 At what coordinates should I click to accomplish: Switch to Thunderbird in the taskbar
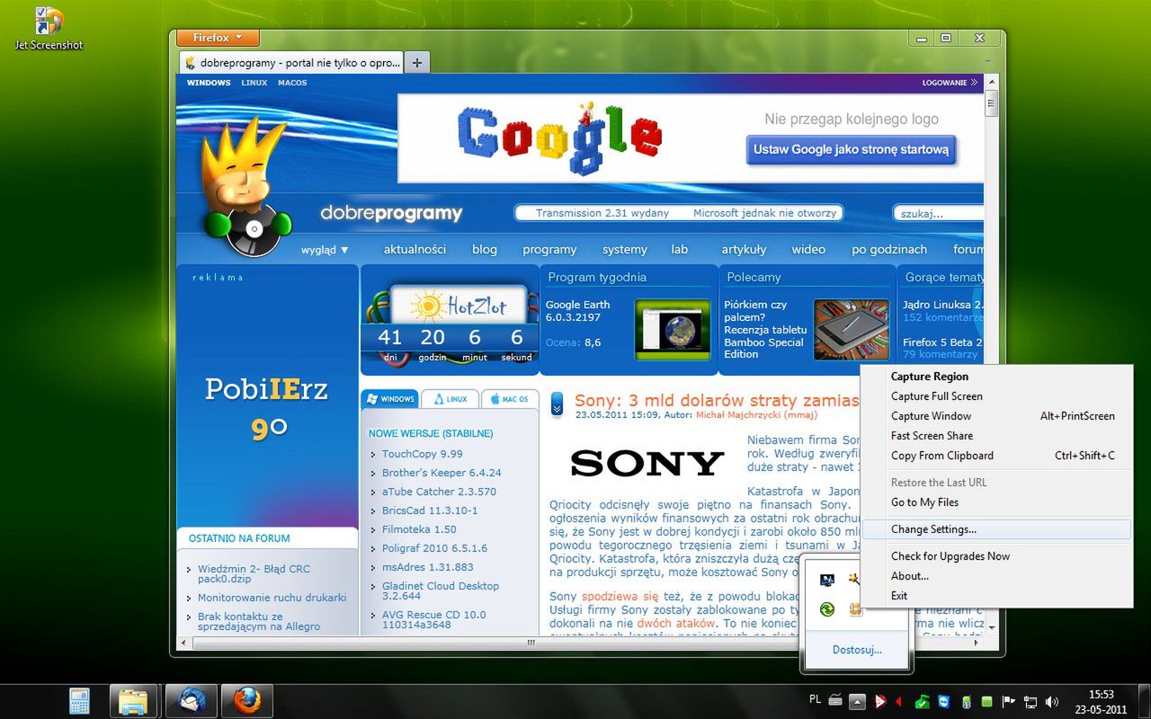[191, 701]
